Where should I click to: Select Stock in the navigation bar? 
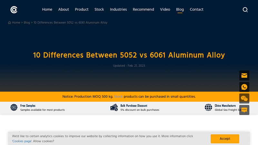tap(99, 10)
